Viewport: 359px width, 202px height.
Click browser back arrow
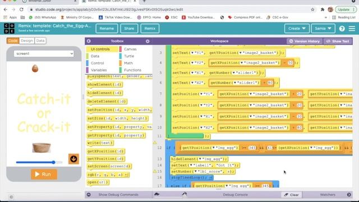pyautogui.click(x=6, y=10)
